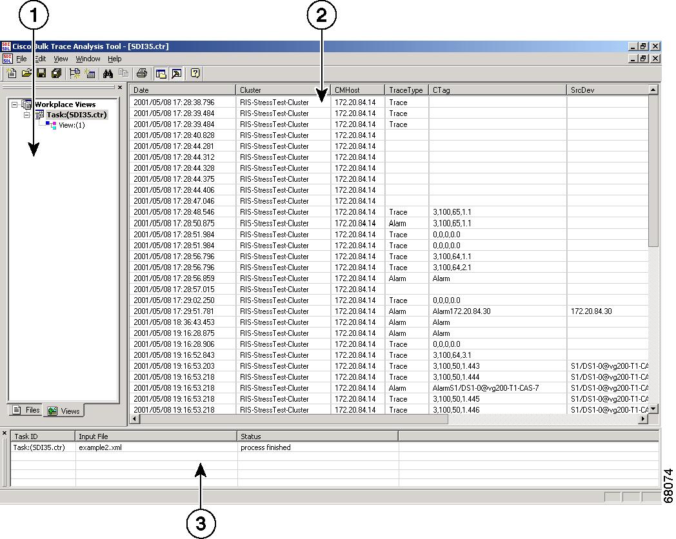This screenshot has width=676, height=539.
Task: Save using the single floppy disk icon
Action: 41,73
